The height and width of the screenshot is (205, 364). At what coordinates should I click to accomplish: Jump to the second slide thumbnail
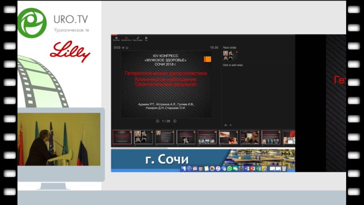point(143,137)
